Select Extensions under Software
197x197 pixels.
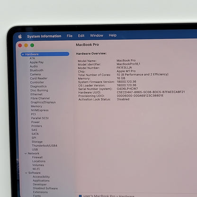(x=40, y=192)
